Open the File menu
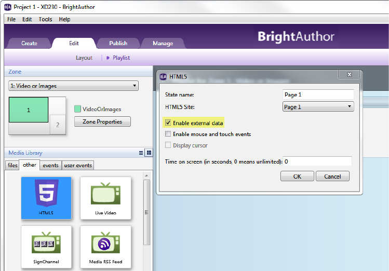 (x=11, y=19)
